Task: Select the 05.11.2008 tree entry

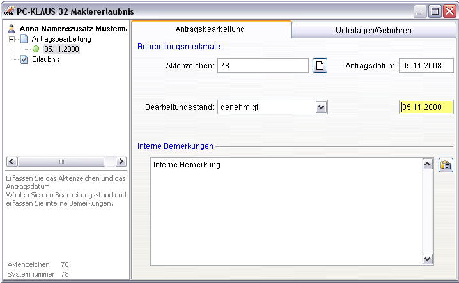Action: pos(61,49)
